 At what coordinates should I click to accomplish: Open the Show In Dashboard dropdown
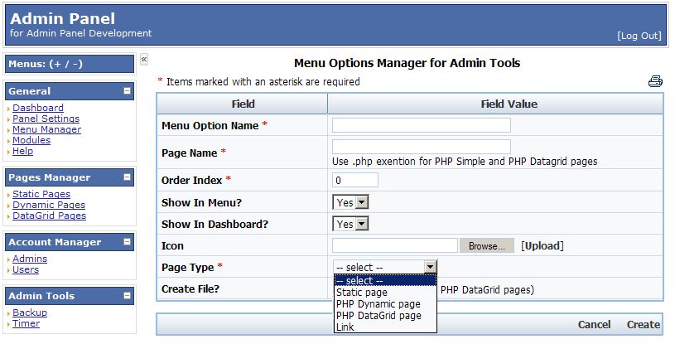[x=350, y=224]
